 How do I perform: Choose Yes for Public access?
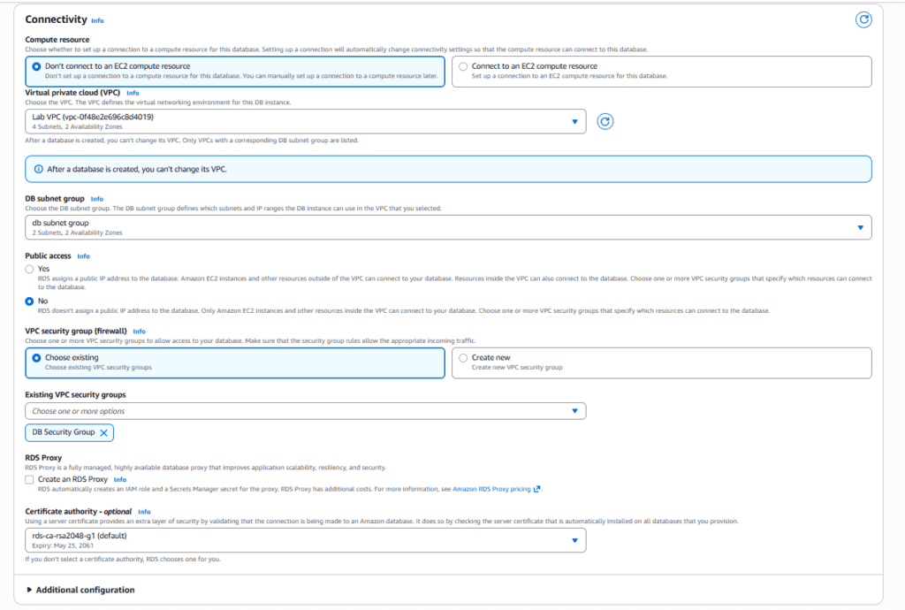(29, 269)
